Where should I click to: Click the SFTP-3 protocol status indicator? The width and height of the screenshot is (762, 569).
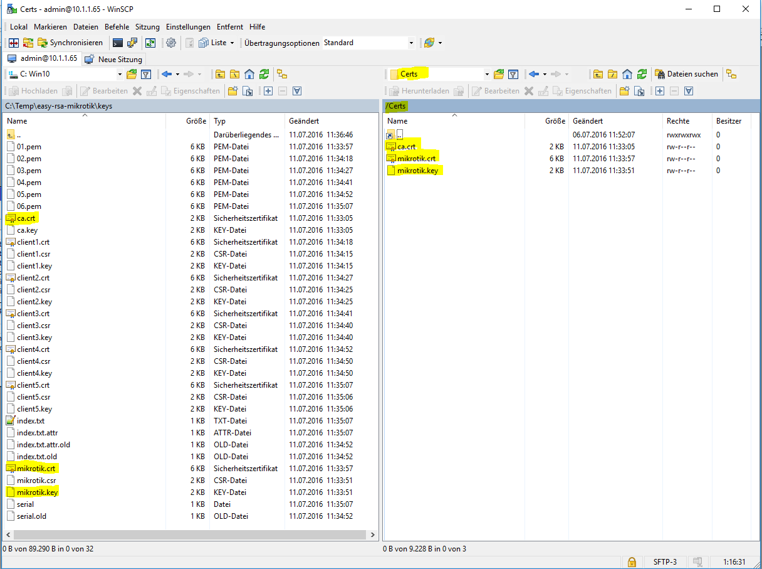[665, 562]
